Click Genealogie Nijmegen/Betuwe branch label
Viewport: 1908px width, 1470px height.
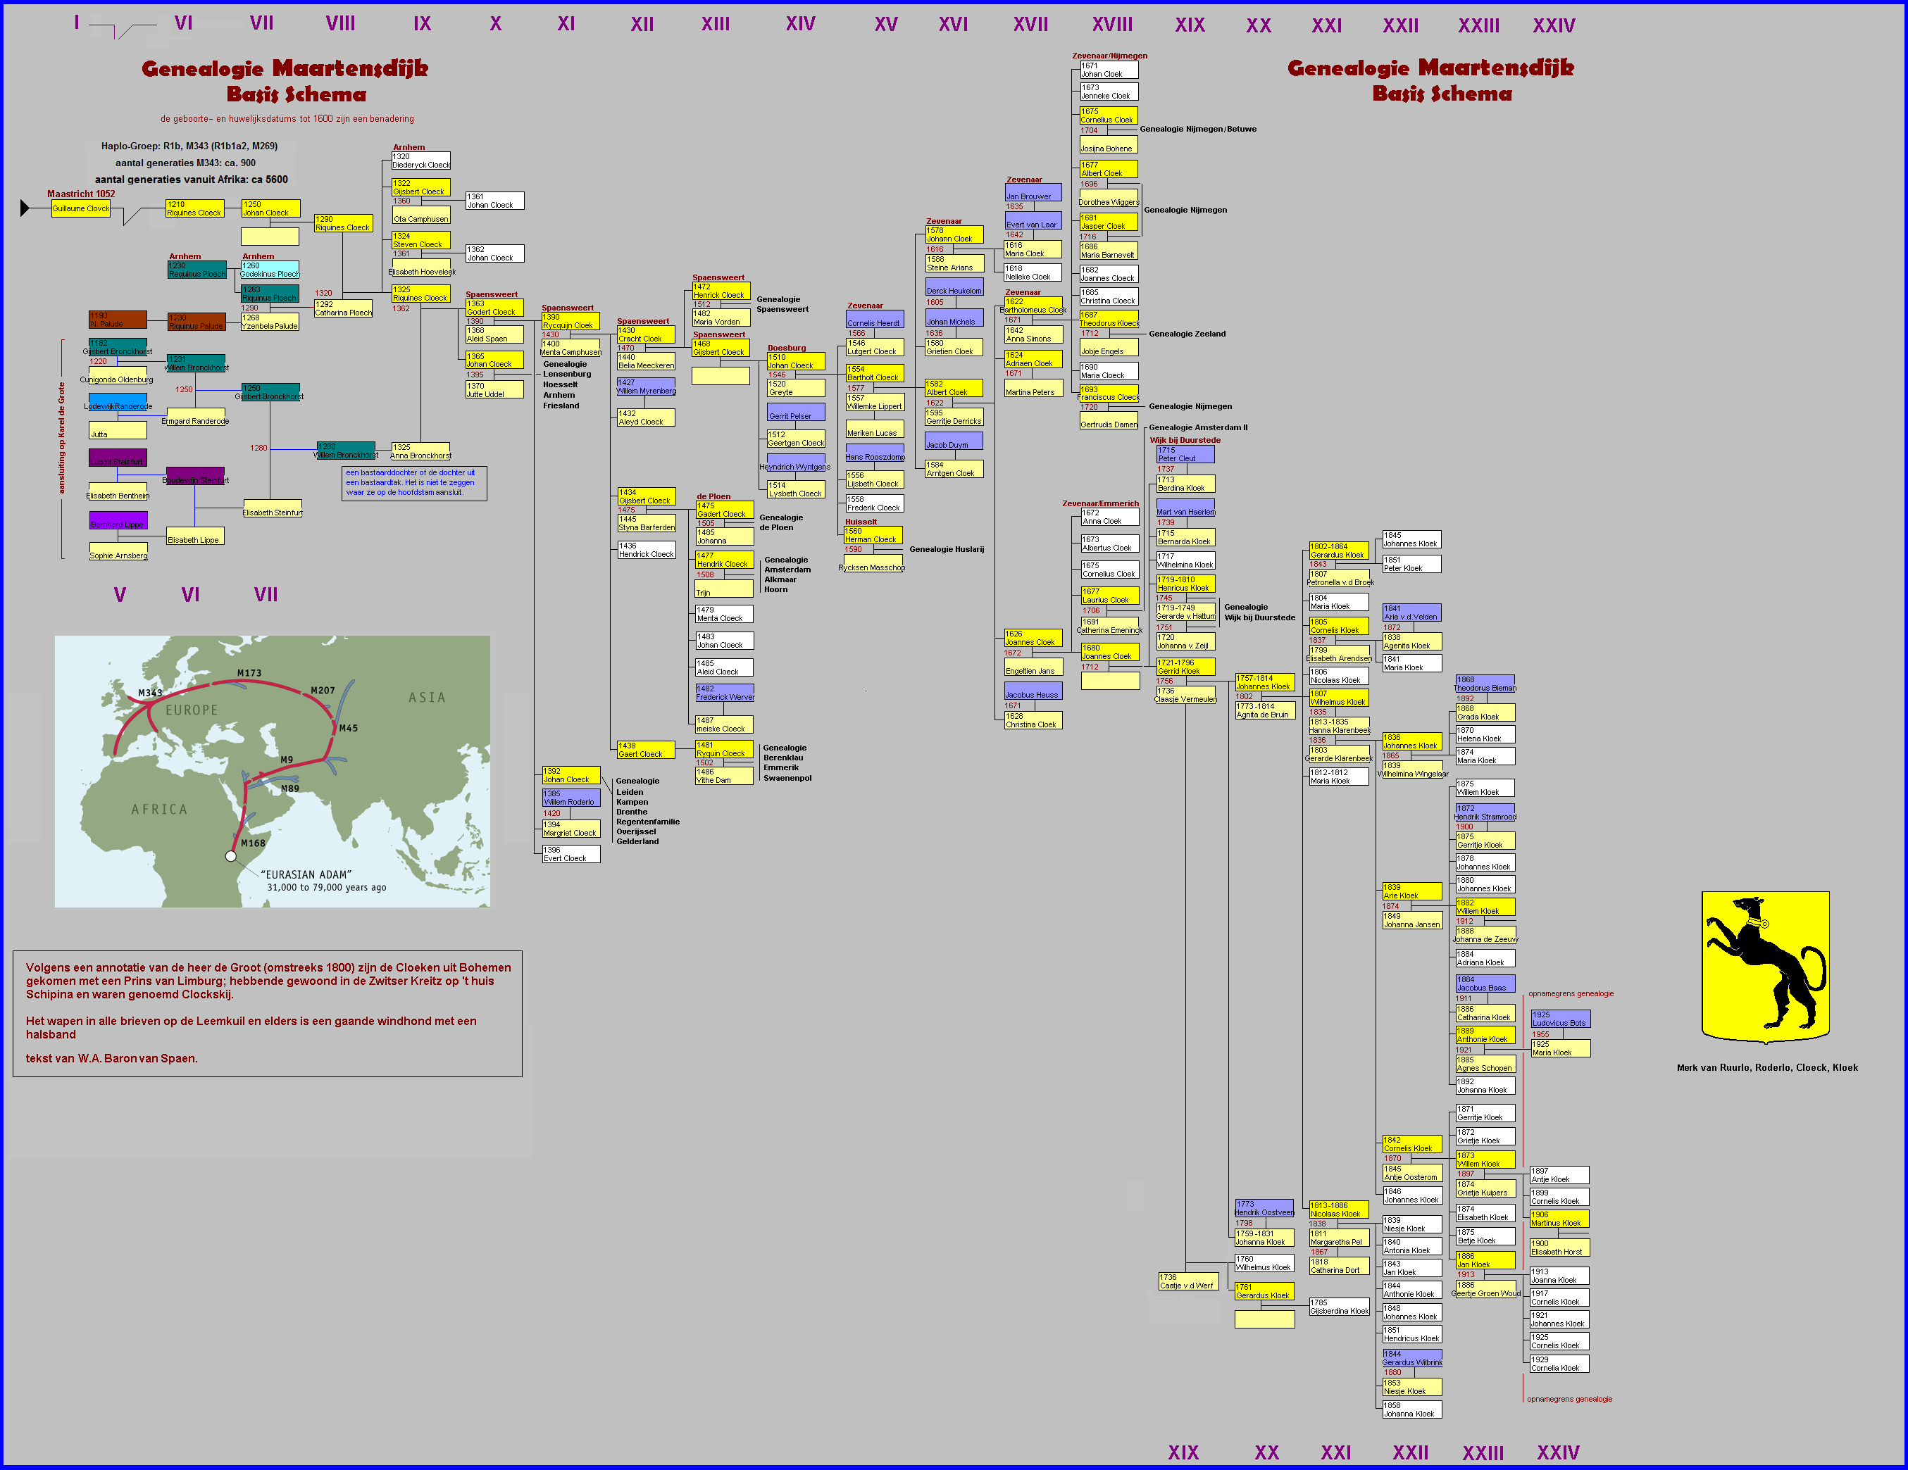pos(1197,130)
